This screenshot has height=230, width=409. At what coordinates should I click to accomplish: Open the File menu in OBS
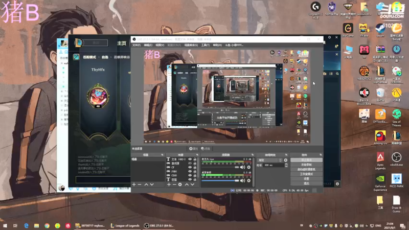[x=136, y=45]
